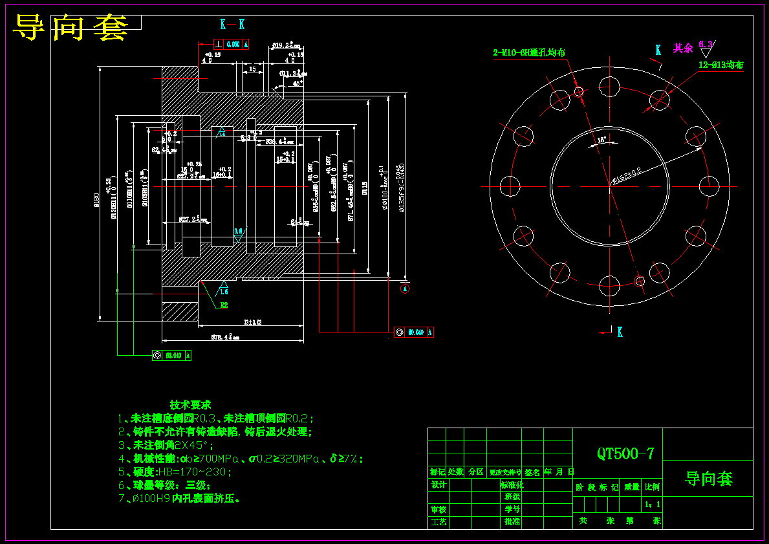The image size is (769, 544).
Task: Click the 45° chamfer angle in section view
Action: tap(298, 83)
